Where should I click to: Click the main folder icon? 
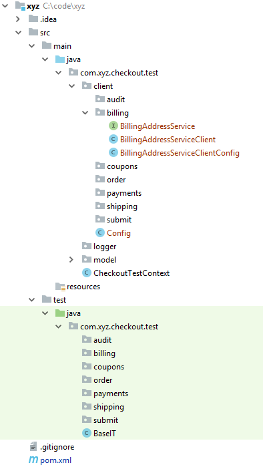point(47,45)
